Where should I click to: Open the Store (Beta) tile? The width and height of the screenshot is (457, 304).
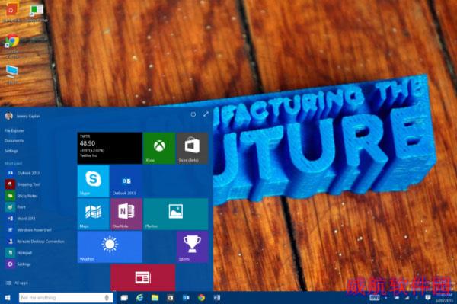tap(193, 148)
